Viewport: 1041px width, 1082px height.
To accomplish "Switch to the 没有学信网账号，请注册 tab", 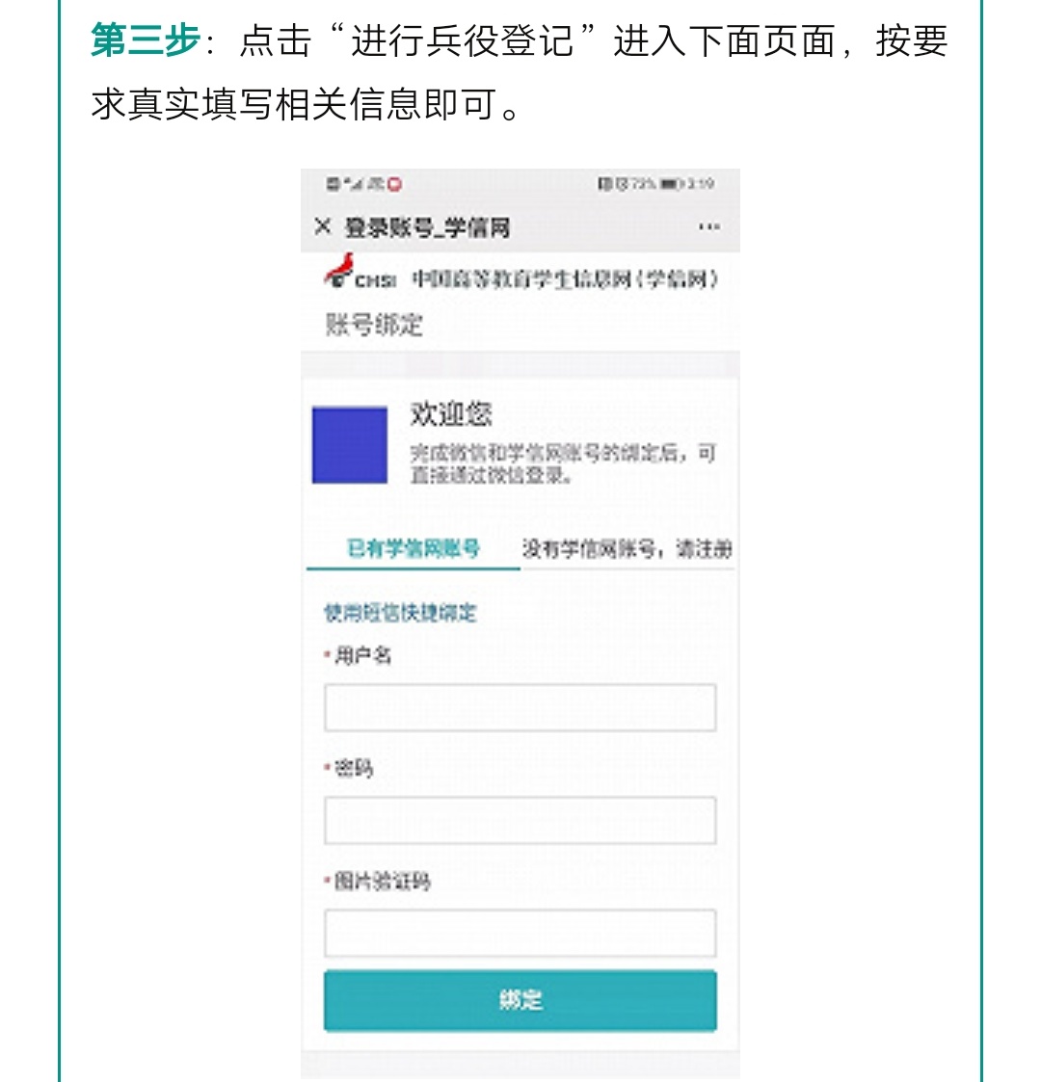I will tap(627, 549).
